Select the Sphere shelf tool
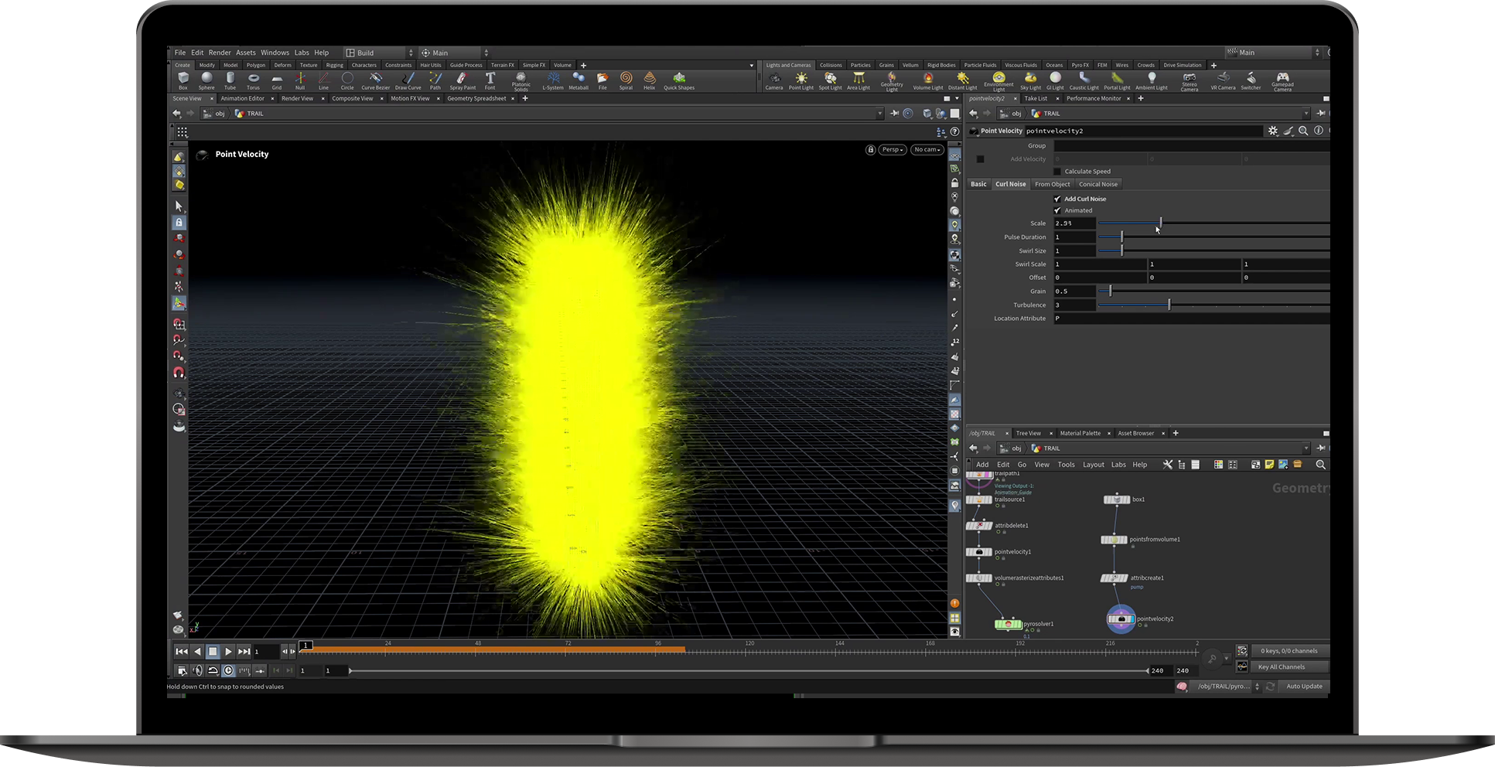 click(207, 79)
